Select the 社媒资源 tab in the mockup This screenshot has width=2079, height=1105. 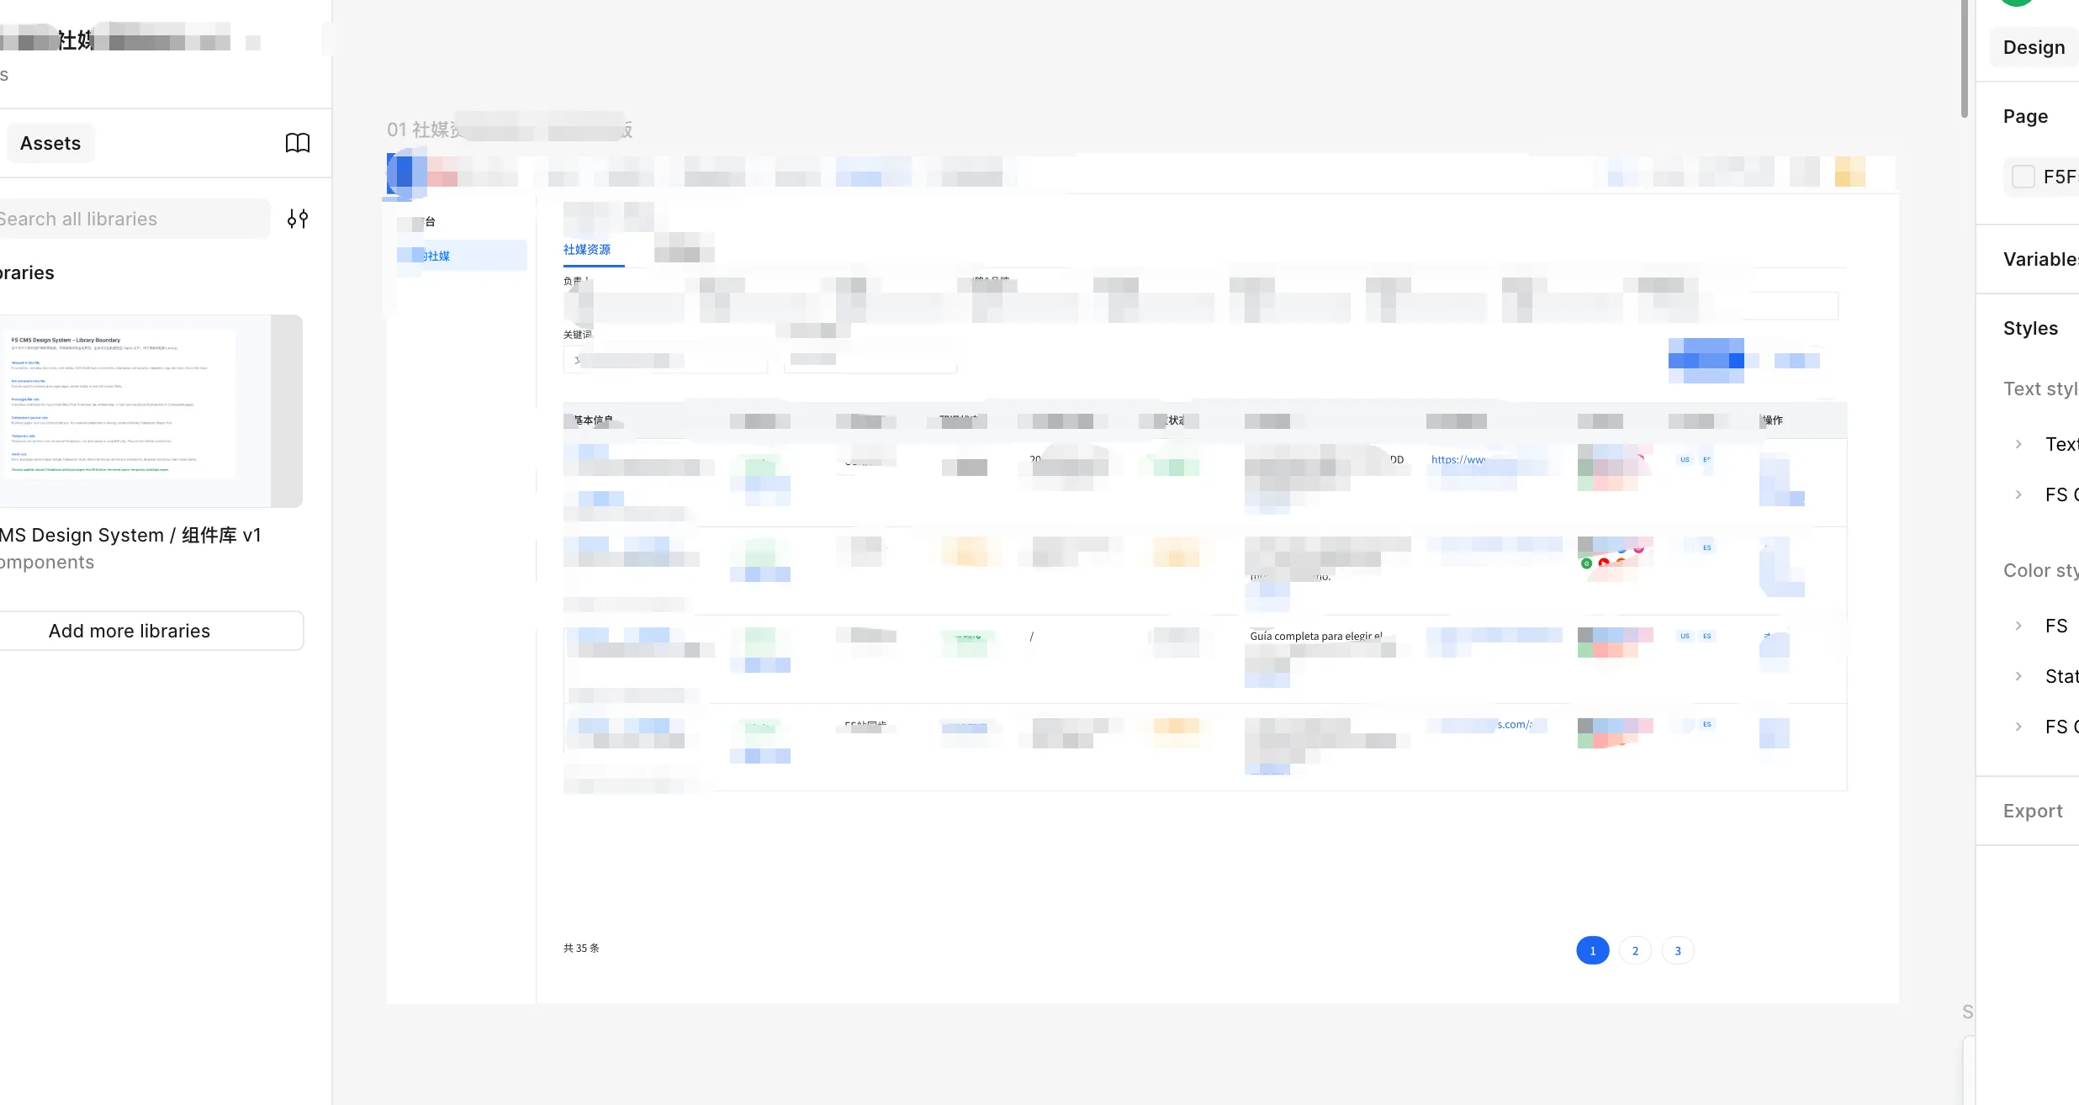click(587, 250)
